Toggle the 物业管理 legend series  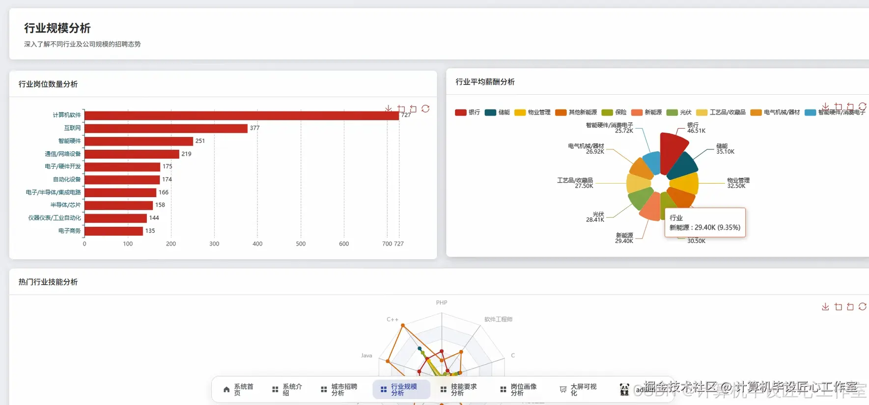532,112
